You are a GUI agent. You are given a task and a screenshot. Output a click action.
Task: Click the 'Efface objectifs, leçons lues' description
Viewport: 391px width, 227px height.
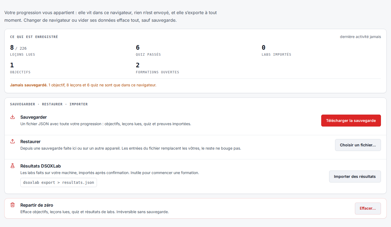(94, 212)
